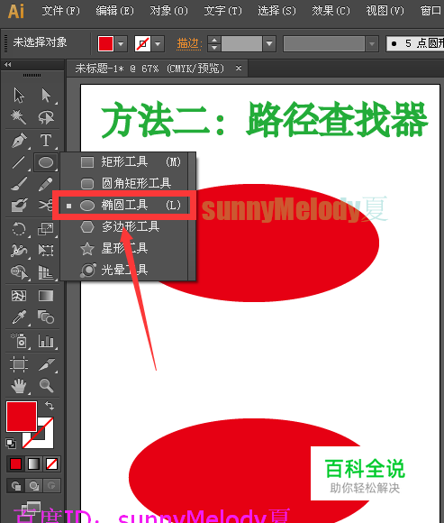The image size is (444, 523).
Task: Open fill color dropdown in control bar
Action: (121, 43)
